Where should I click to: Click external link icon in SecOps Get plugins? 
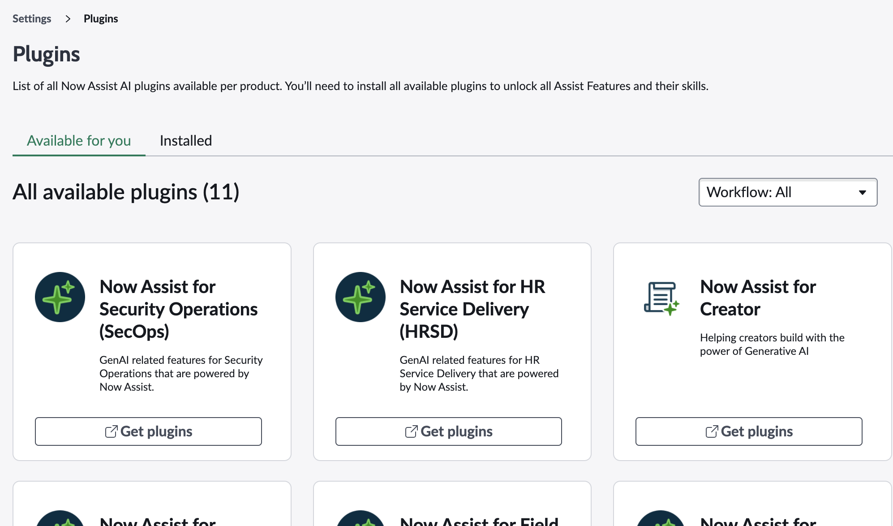click(x=111, y=431)
